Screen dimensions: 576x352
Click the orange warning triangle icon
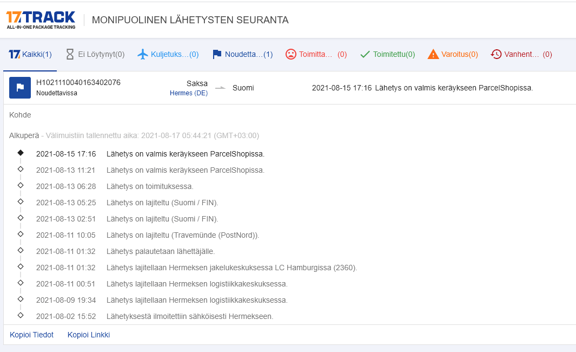(x=433, y=55)
